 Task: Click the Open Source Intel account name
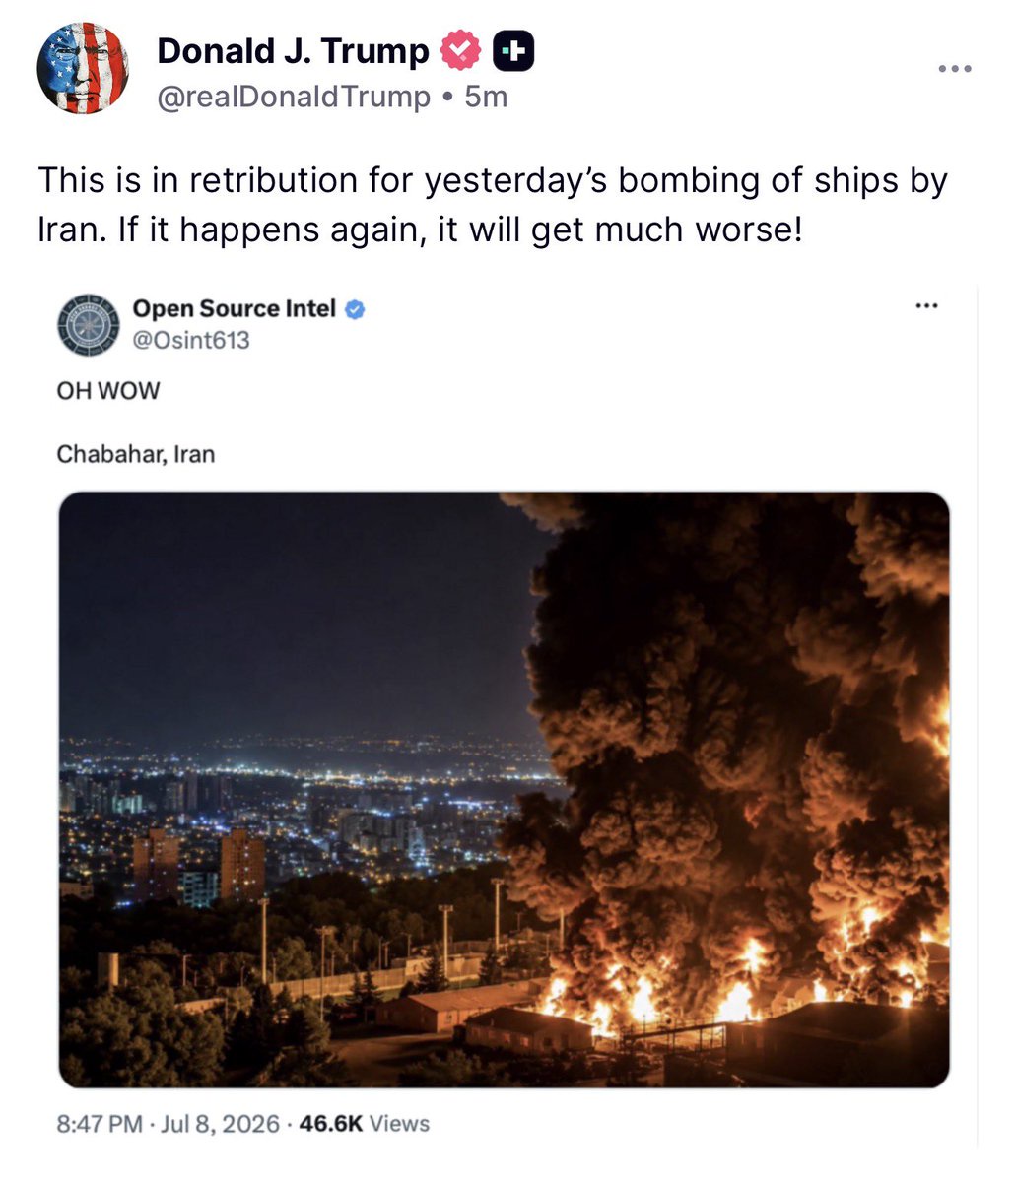[x=235, y=309]
